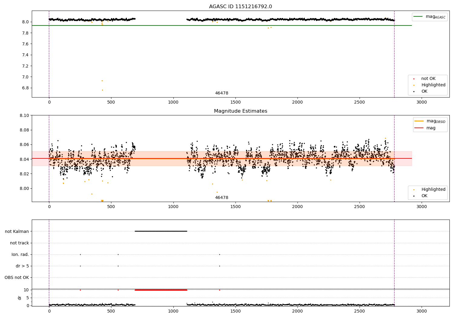Click the "8.02" y-axis tick label
The width and height of the screenshot is (454, 318).
click(25, 174)
